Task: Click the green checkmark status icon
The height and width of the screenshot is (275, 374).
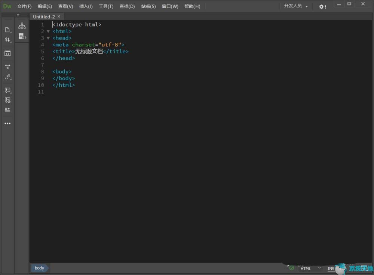Action: tap(292, 268)
